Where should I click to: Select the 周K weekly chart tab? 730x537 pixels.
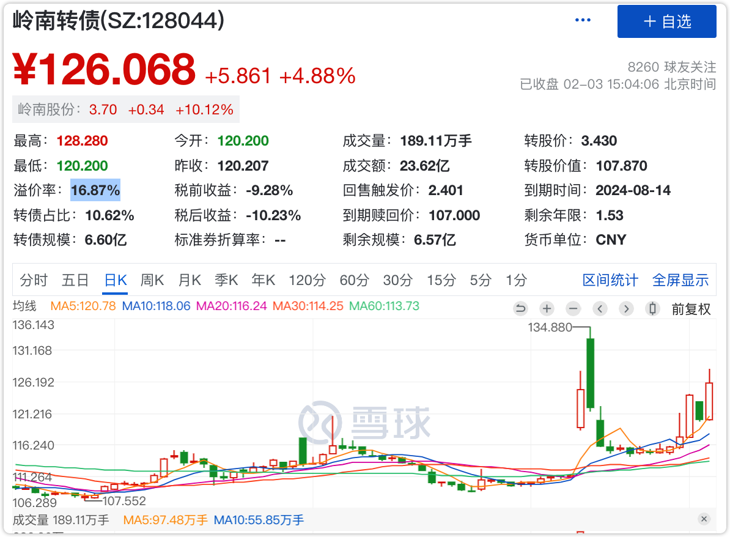coord(152,280)
